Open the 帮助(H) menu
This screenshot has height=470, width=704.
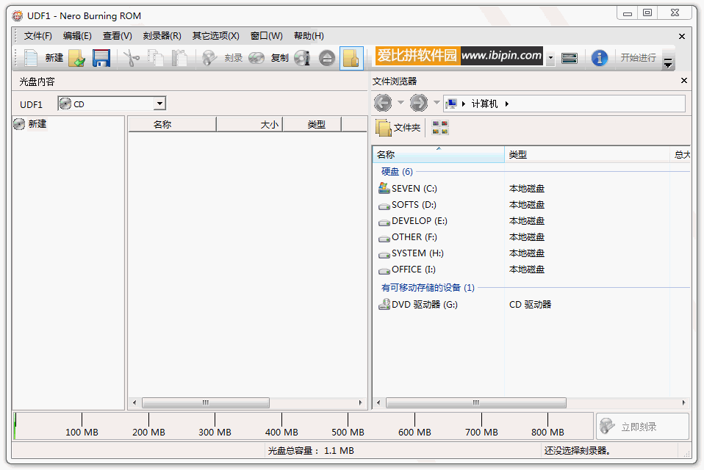[x=309, y=36]
